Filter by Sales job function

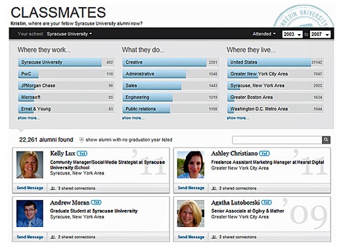click(x=170, y=85)
